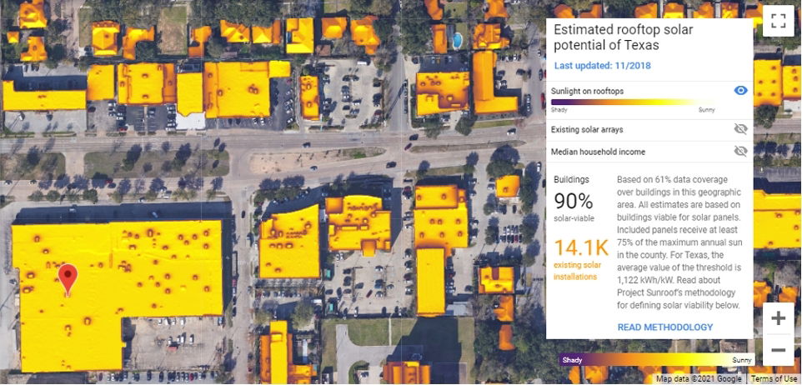Click the bottom Shady–Sunny legend bar

point(657,360)
